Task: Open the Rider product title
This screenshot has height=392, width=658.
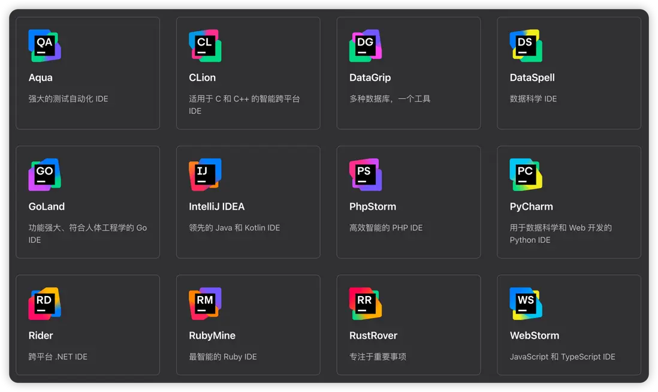Action: (41, 335)
